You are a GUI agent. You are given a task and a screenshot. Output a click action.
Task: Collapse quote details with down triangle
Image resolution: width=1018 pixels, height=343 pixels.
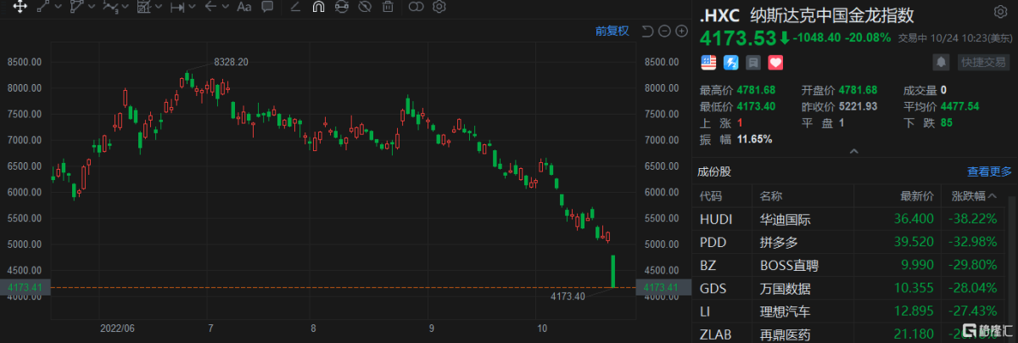point(853,150)
